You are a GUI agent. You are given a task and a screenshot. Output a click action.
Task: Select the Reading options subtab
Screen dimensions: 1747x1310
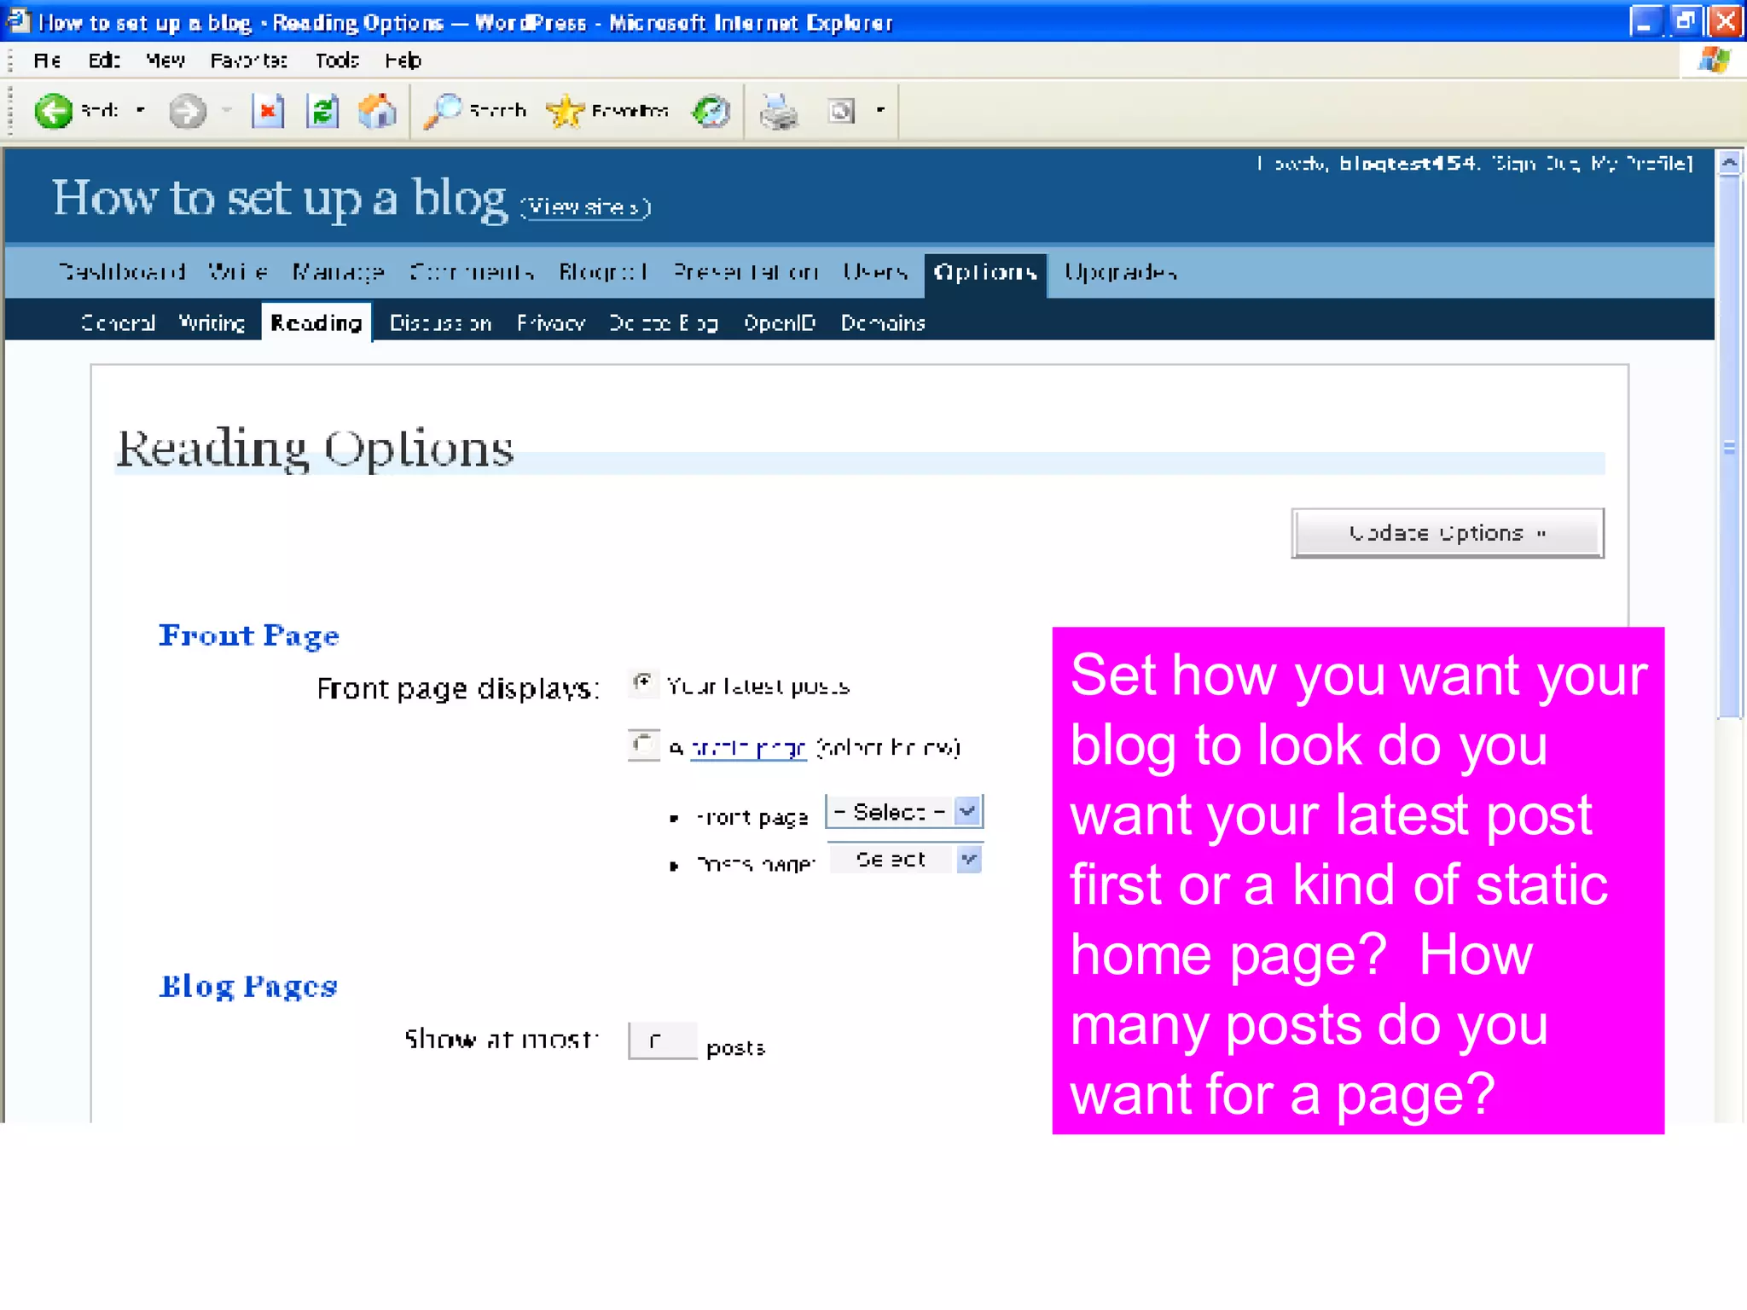pyautogui.click(x=316, y=322)
